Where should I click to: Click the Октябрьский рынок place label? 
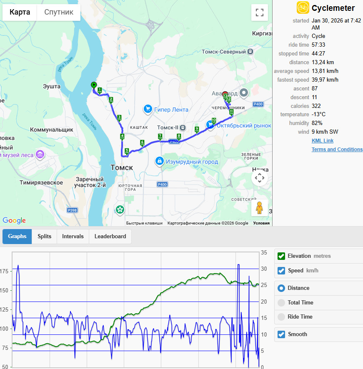[244, 126]
